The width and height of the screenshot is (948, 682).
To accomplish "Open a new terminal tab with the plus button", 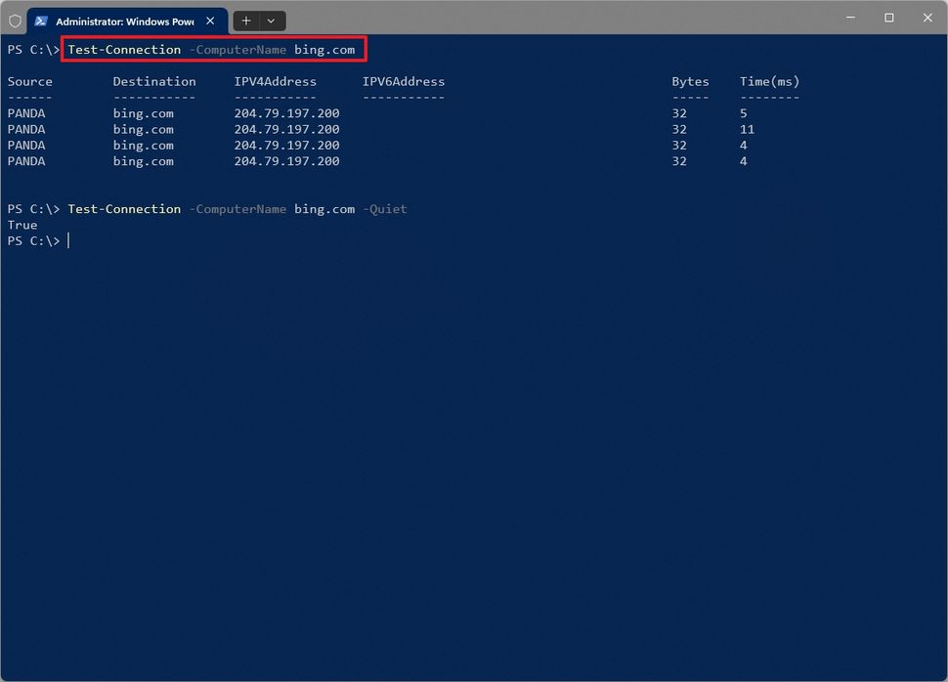I will tap(246, 21).
